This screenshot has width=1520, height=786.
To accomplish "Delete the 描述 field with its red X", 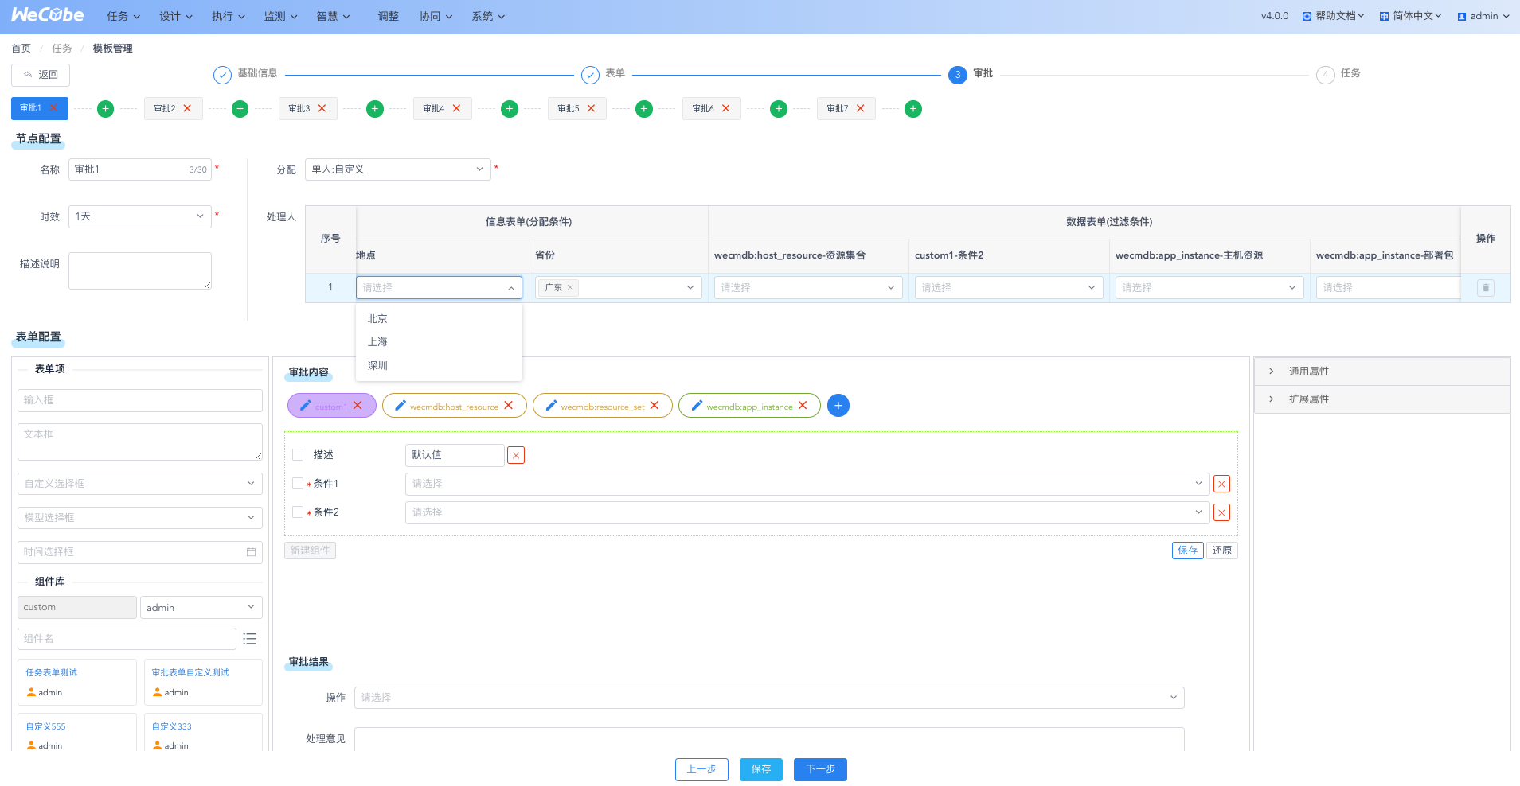I will click(x=516, y=455).
